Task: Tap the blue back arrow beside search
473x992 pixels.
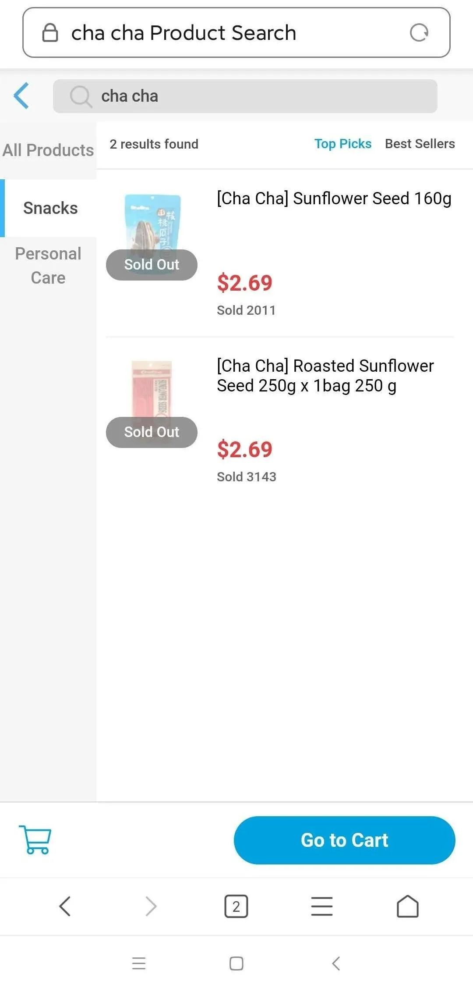Action: [x=21, y=96]
